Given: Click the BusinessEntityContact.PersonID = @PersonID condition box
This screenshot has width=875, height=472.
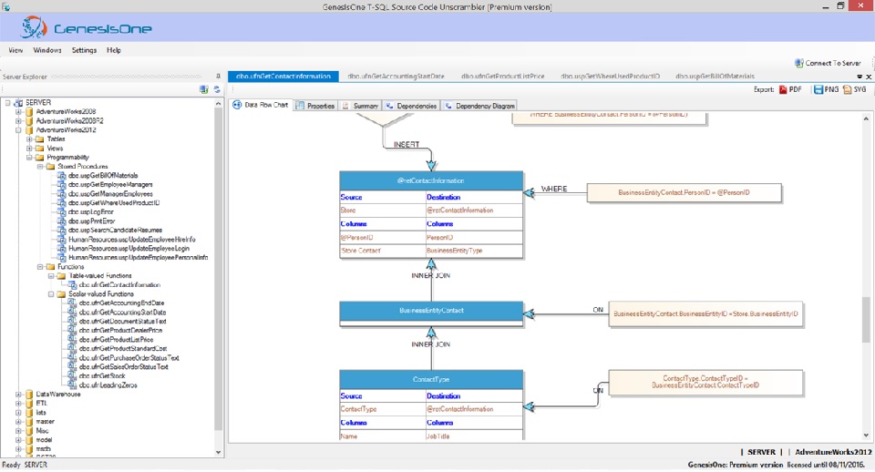Looking at the screenshot, I should pyautogui.click(x=685, y=192).
